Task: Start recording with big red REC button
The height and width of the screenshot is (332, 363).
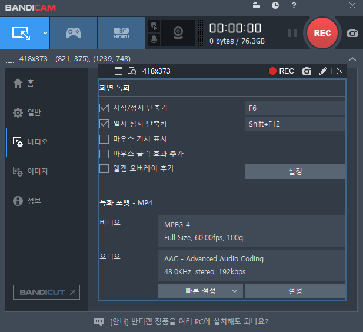Action: tap(322, 33)
